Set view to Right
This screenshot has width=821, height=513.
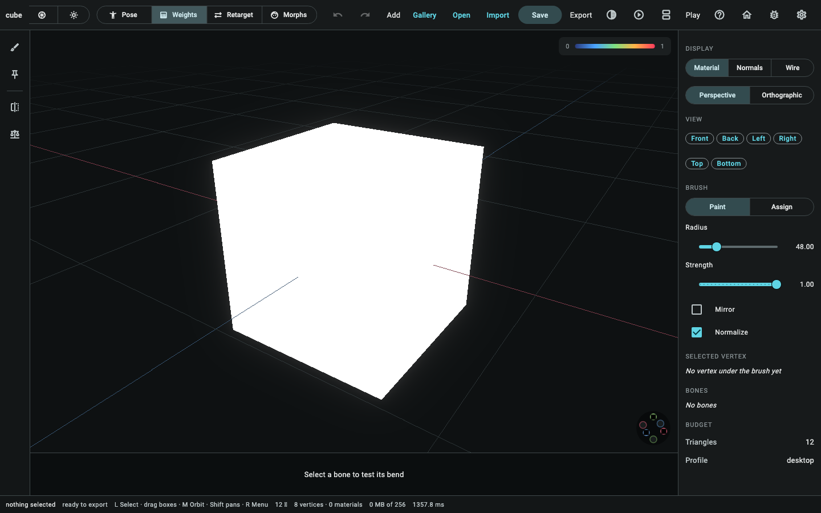[x=787, y=139]
